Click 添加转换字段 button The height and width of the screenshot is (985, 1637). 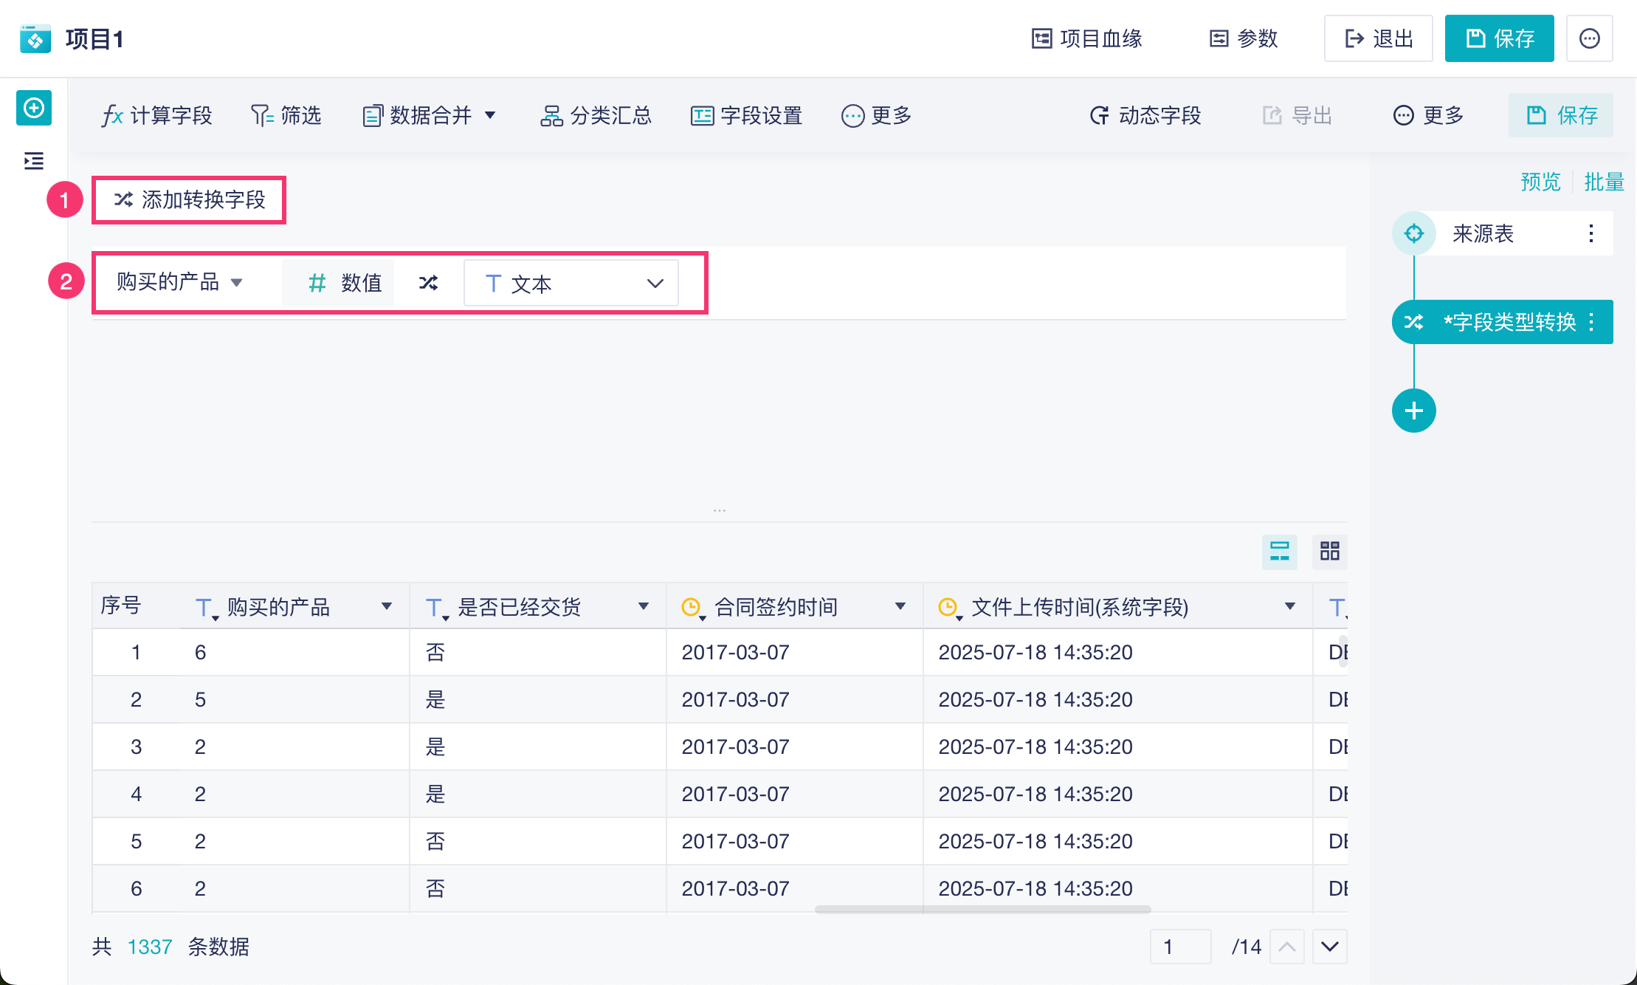tap(189, 199)
